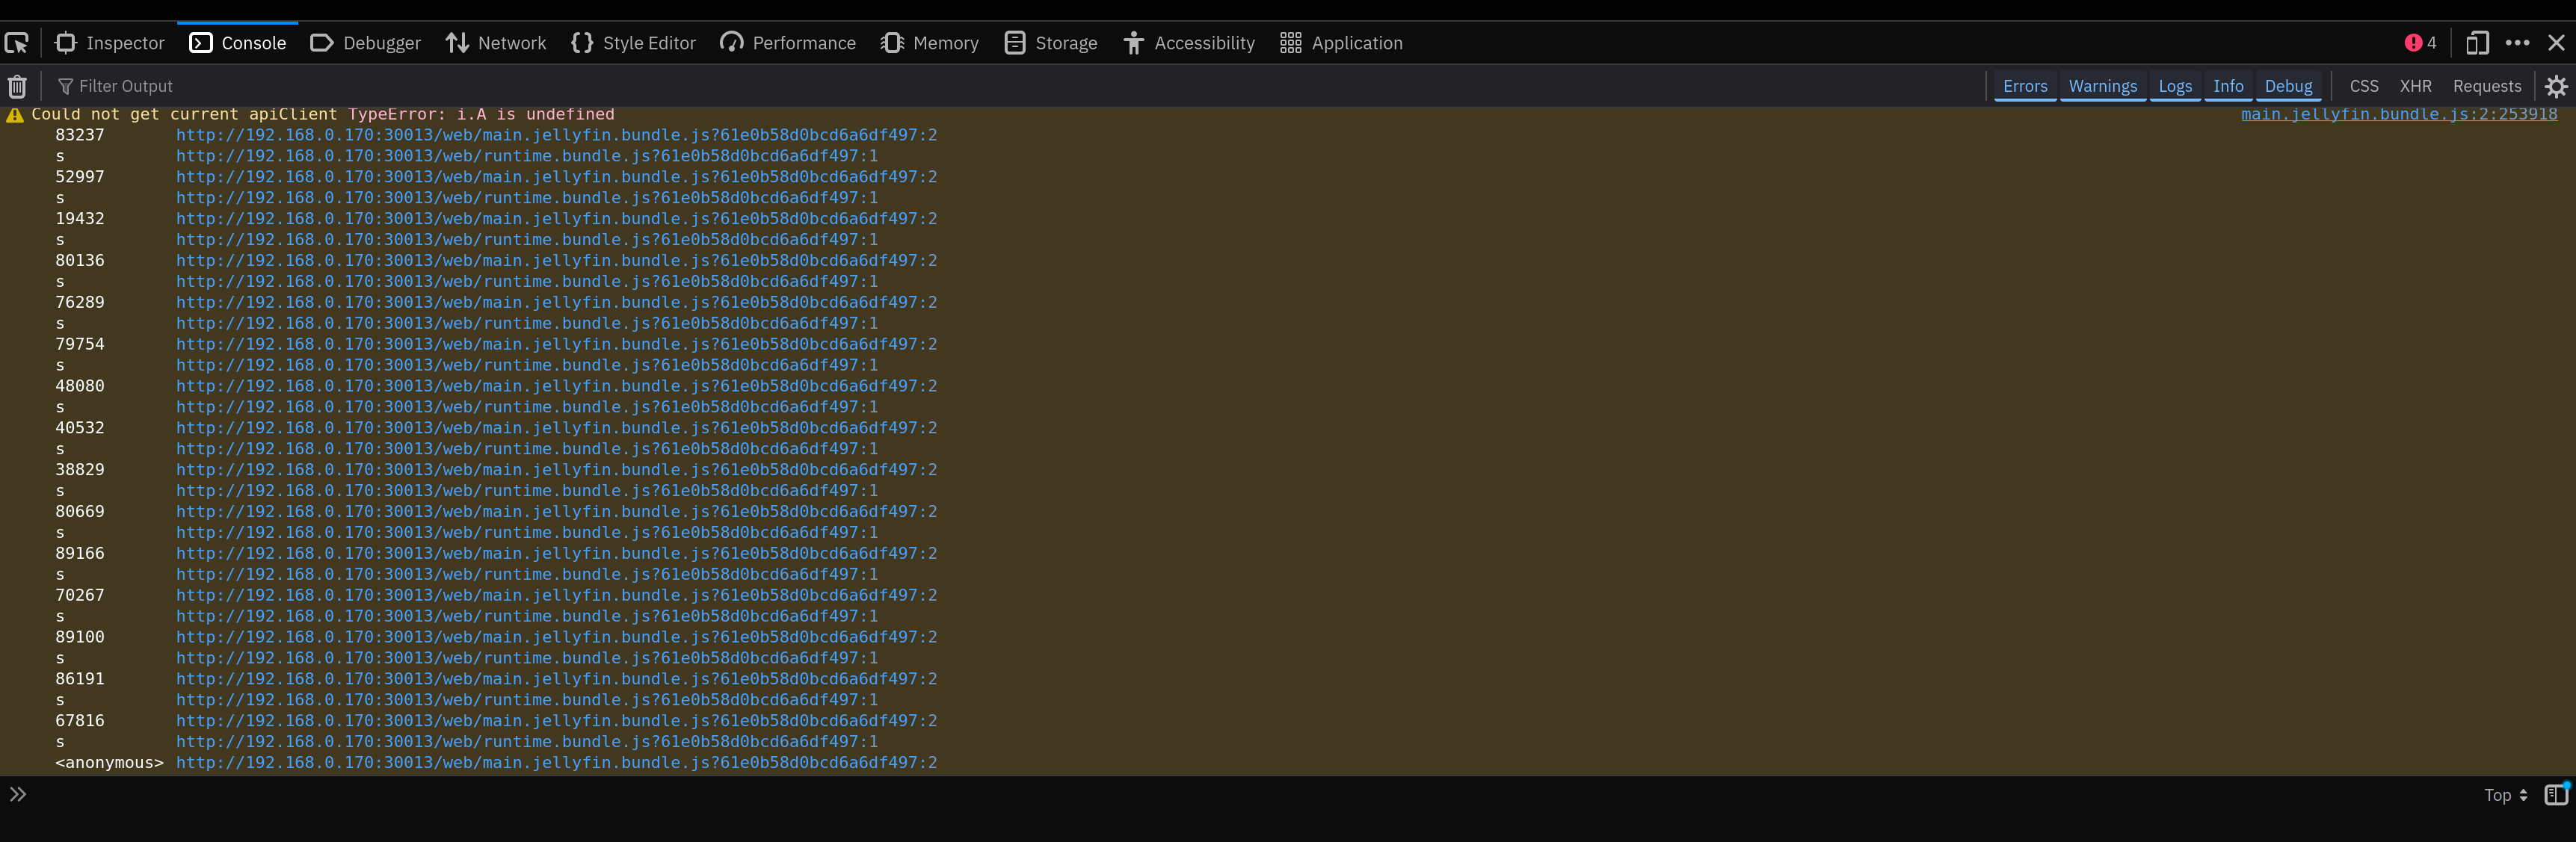The image size is (2576, 842).
Task: Open console settings gear
Action: [x=2556, y=86]
